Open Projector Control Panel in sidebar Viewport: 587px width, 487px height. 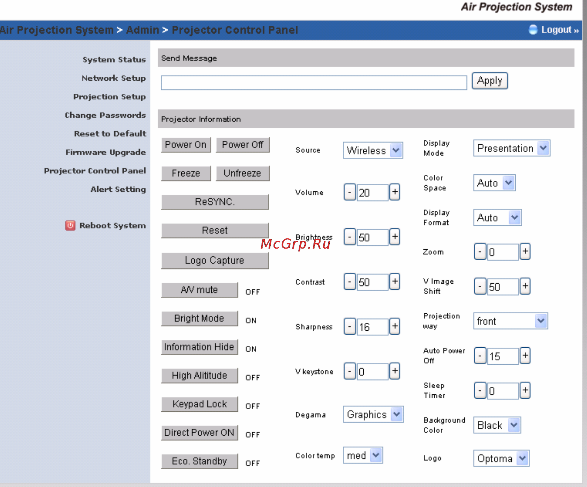(x=95, y=171)
